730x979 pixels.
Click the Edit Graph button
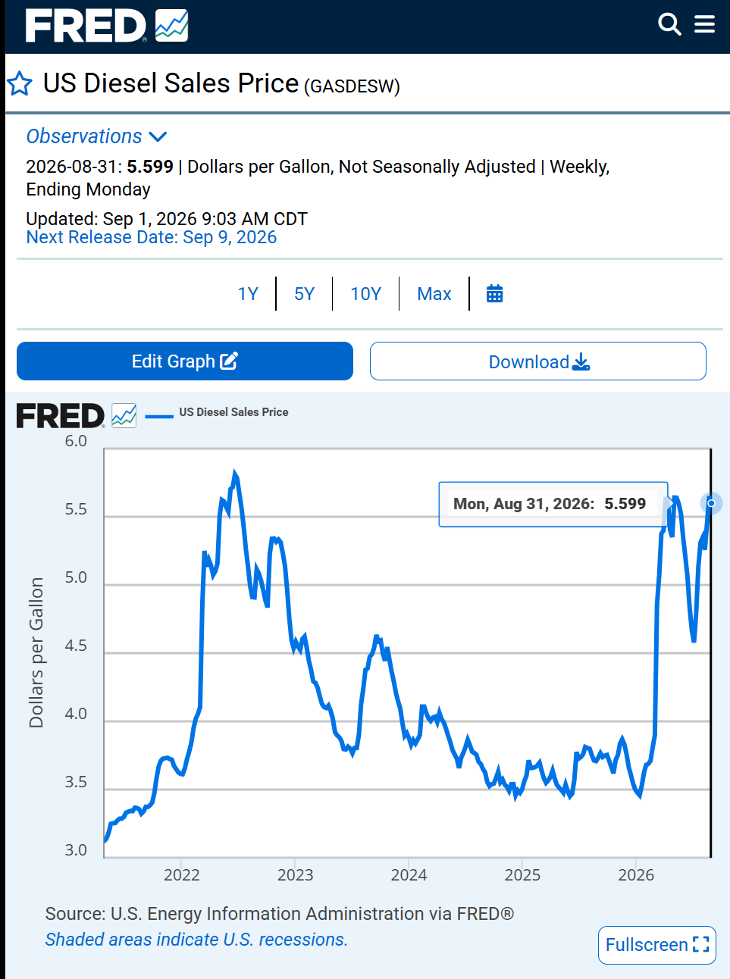185,361
